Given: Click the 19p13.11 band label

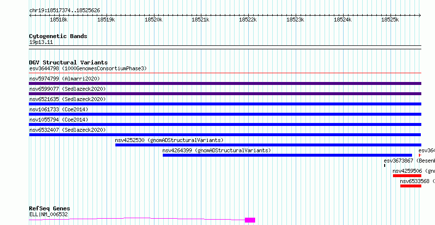Looking at the screenshot, I should pos(41,42).
